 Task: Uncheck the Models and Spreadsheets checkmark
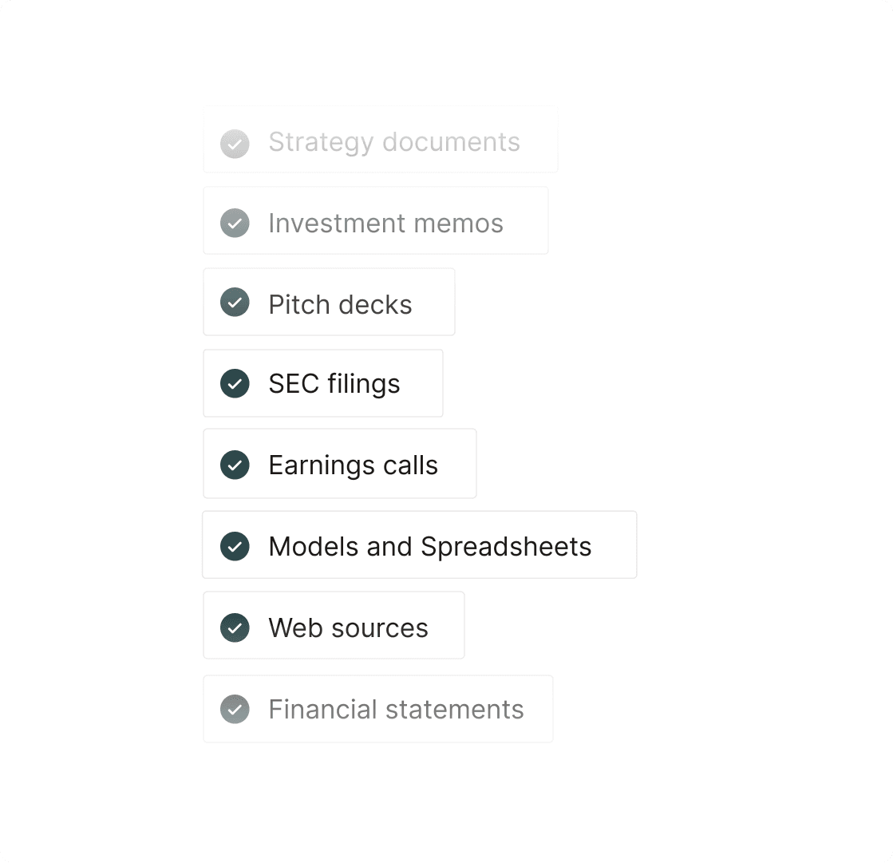click(x=235, y=546)
